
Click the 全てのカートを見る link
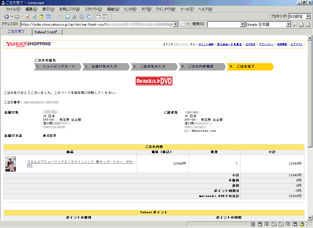[x=229, y=44]
